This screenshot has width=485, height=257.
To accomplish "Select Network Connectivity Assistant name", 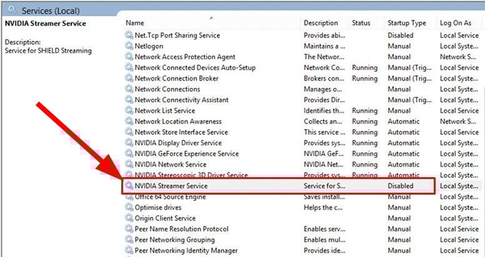I will [182, 100].
